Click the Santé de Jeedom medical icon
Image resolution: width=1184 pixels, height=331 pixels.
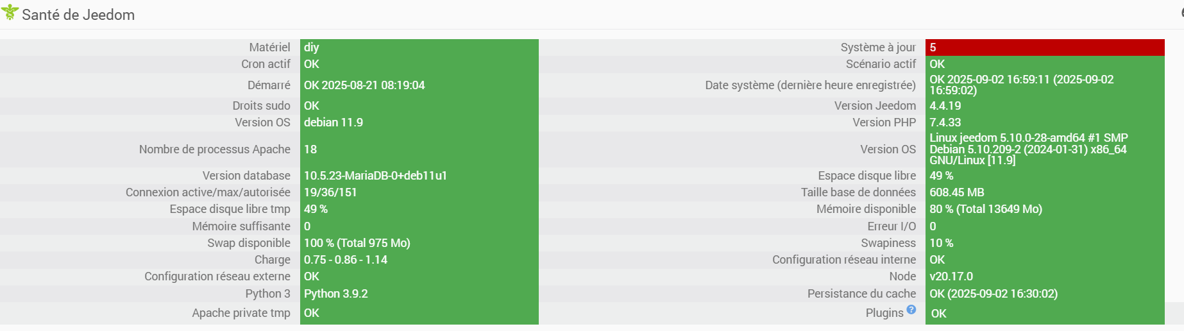click(x=10, y=12)
